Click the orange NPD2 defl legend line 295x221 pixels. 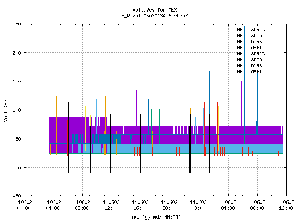pyautogui.click(x=275, y=47)
